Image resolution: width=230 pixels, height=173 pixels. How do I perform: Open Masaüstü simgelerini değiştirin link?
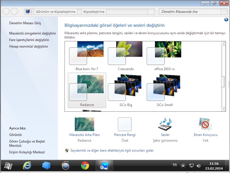tap(33, 33)
